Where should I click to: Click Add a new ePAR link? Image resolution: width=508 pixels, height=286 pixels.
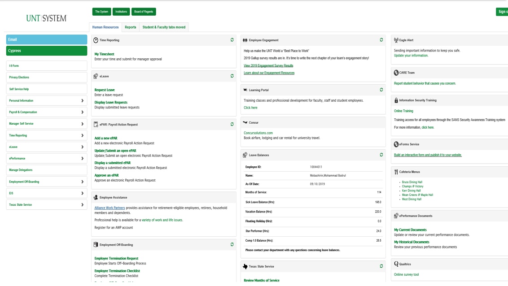tap(106, 138)
